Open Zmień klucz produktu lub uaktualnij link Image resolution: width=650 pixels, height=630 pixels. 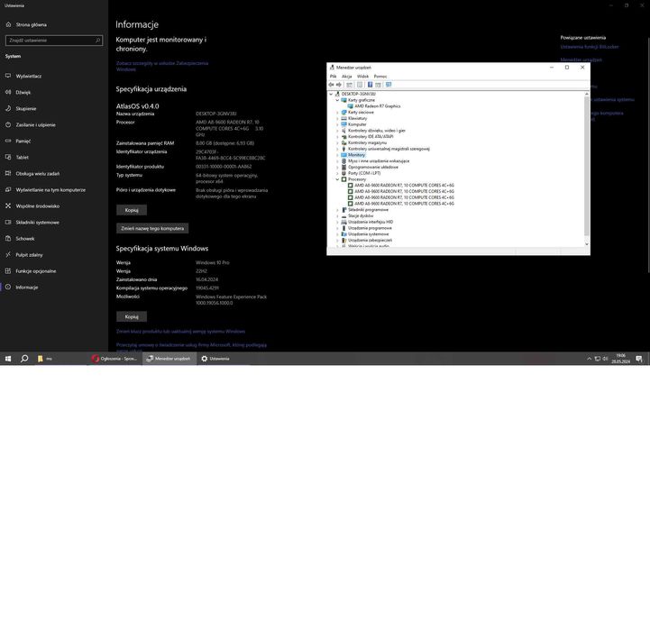pyautogui.click(x=180, y=332)
